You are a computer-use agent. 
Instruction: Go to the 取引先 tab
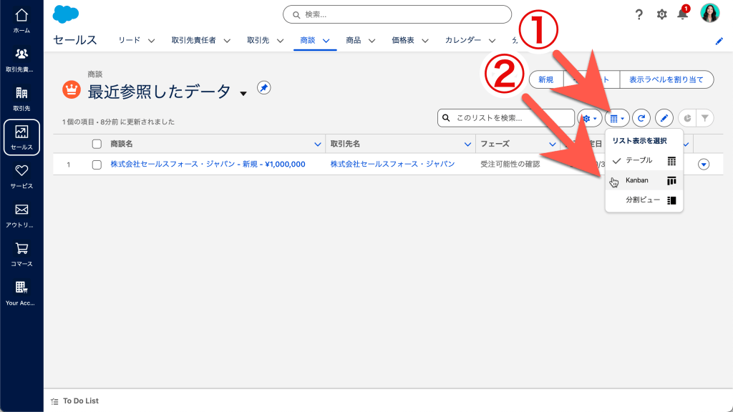pyautogui.click(x=258, y=40)
